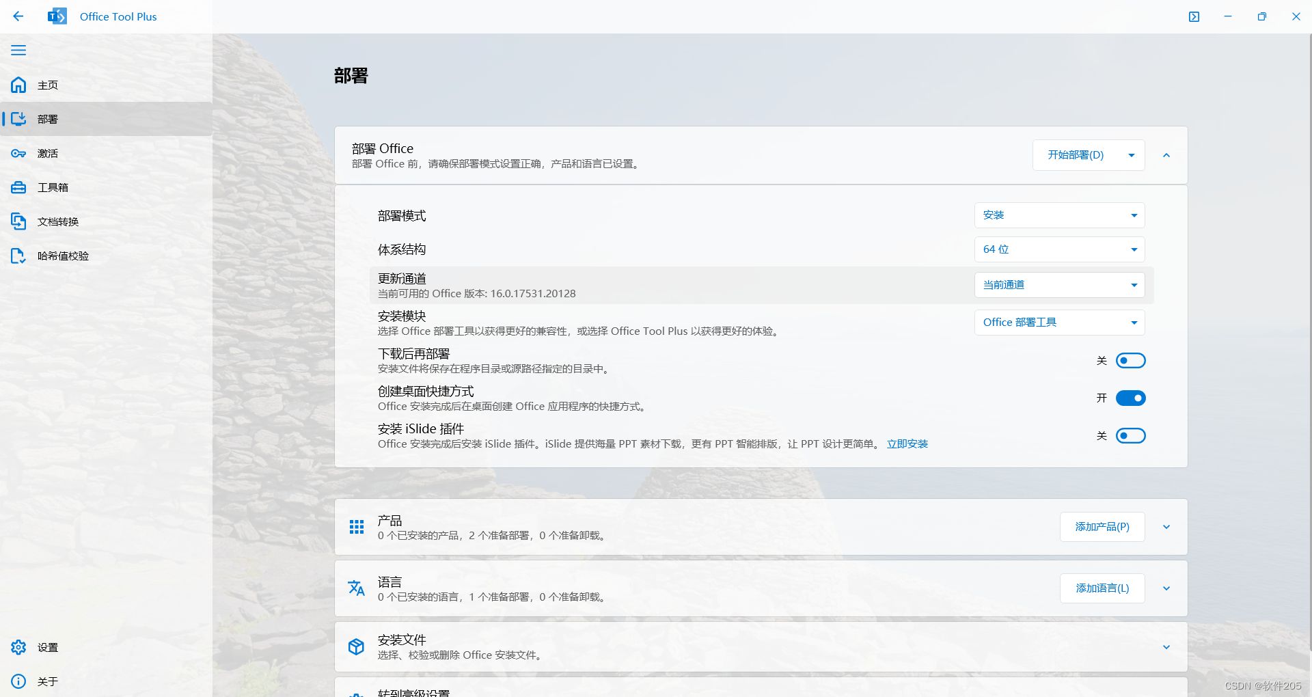
Task: Open the command box icon in title bar
Action: 1194,16
